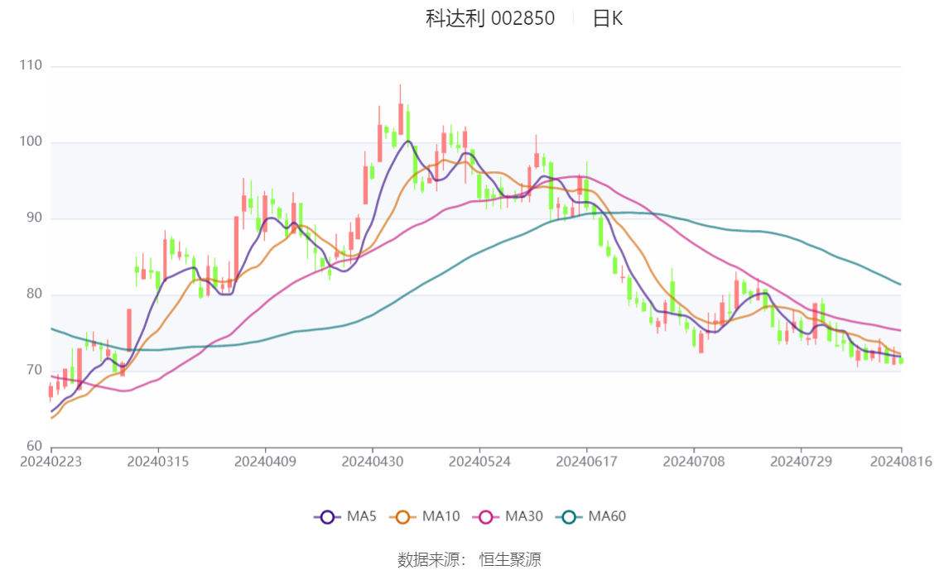This screenshot has height=570, width=939.
Task: Click the x-axis date label 20240430
Action: pos(373,462)
